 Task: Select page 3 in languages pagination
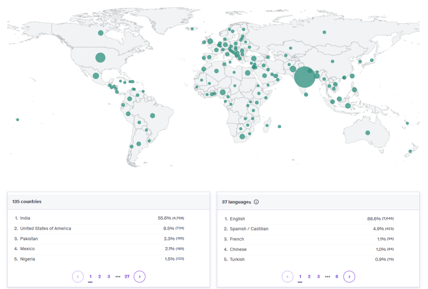(x=318, y=276)
